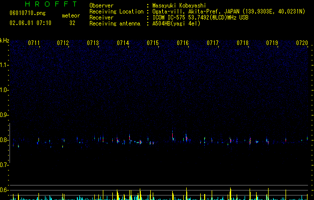Select observer name Masayuki Kobayashi
314x200 pixels.
click(179, 5)
